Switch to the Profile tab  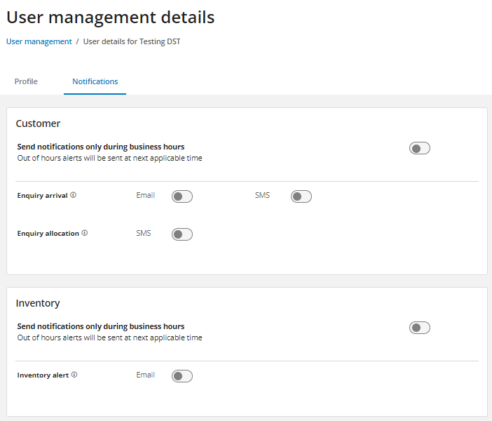tap(26, 81)
